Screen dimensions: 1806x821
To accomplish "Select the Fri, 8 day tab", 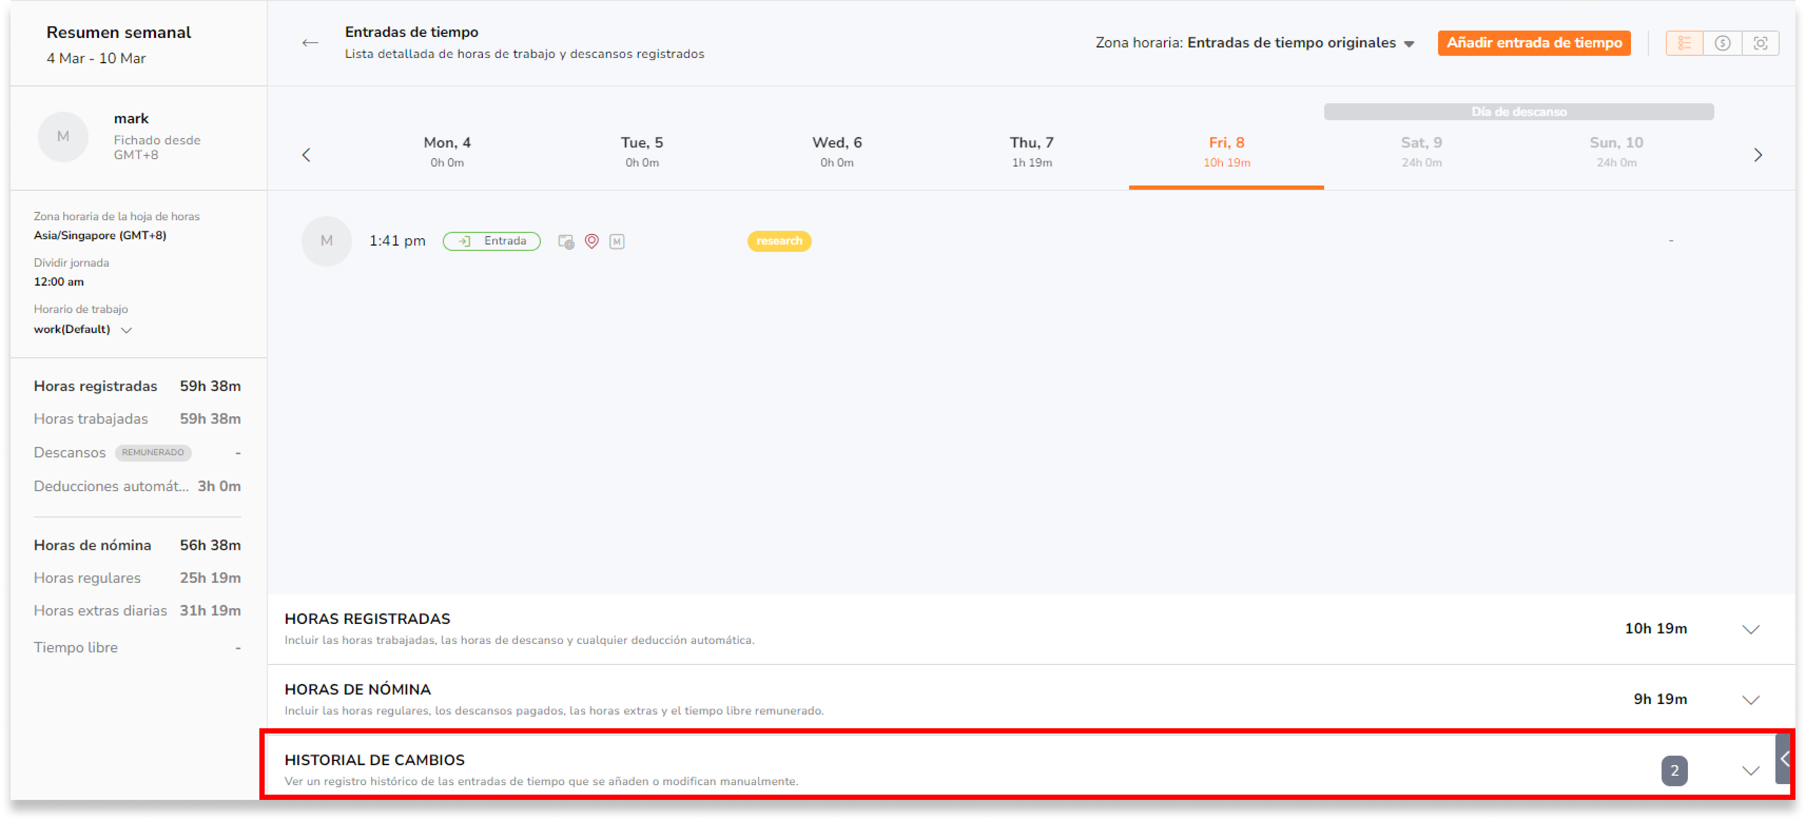I will click(x=1226, y=151).
